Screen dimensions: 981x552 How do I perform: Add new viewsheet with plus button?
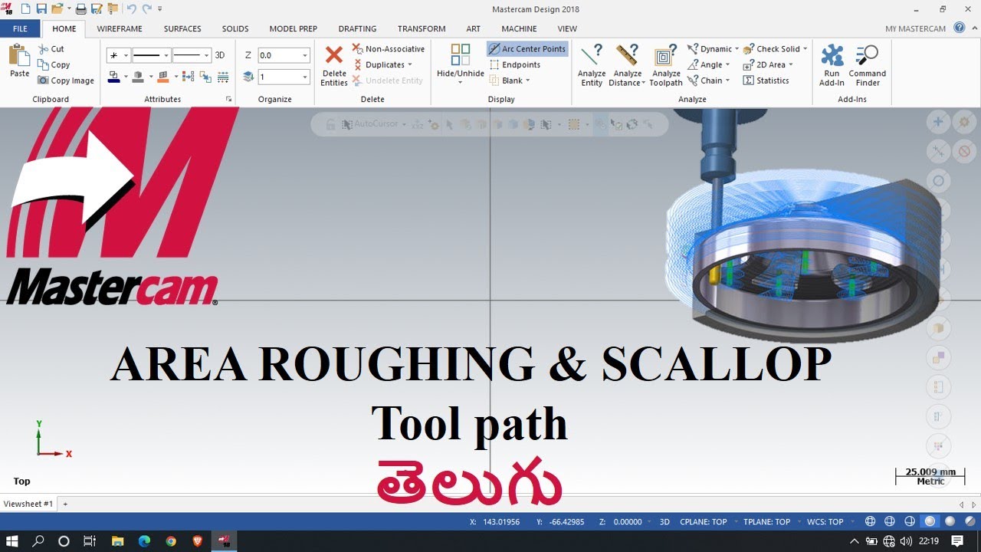(x=65, y=504)
